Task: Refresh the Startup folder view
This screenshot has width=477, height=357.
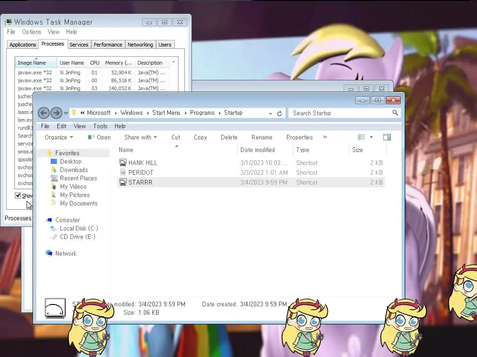Action: coord(279,113)
